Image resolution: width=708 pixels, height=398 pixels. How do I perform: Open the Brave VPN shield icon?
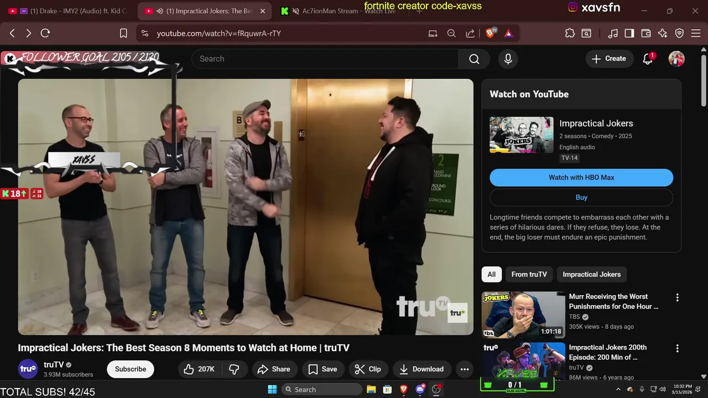pyautogui.click(x=680, y=33)
